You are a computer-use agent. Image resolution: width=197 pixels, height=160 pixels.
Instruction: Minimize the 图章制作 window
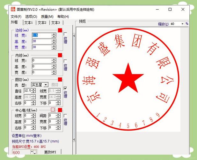click(157, 9)
